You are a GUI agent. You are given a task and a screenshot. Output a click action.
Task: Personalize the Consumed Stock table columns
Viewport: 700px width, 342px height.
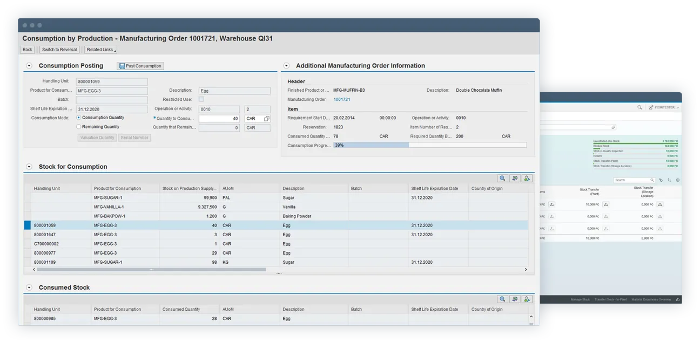tap(526, 299)
